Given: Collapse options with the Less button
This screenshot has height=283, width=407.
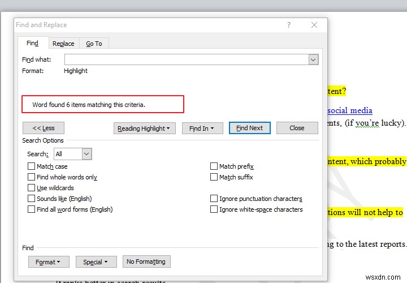Looking at the screenshot, I should coord(44,128).
